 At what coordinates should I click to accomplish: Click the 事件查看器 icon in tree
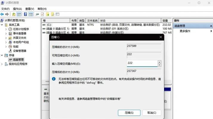point(10,34)
